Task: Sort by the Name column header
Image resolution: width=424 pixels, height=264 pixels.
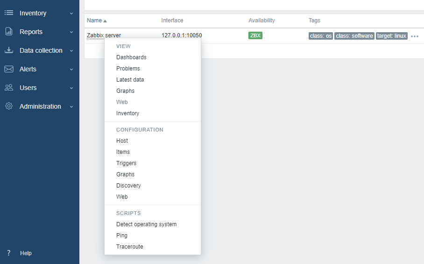Action: tap(94, 21)
